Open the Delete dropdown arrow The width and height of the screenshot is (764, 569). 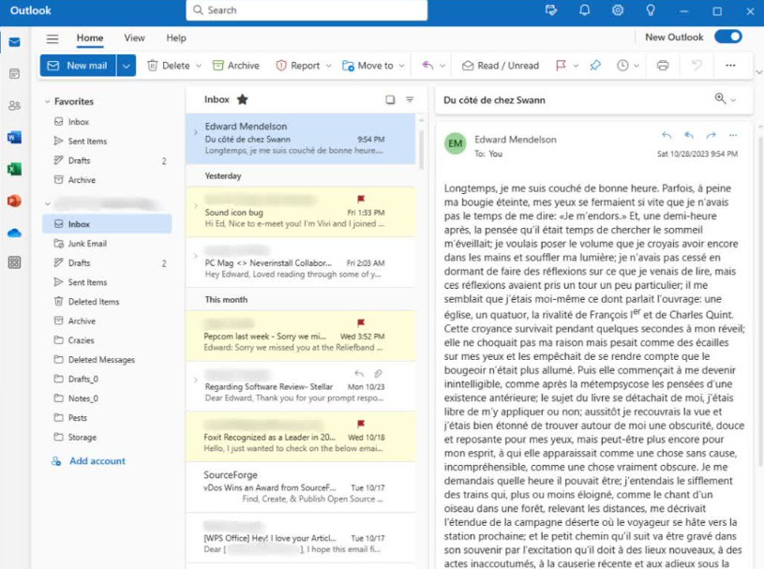[x=199, y=66]
